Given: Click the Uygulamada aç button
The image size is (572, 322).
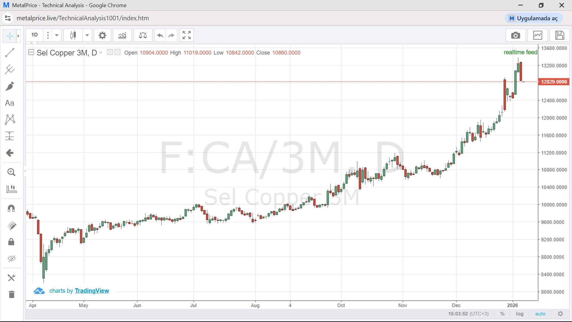Looking at the screenshot, I should click(x=533, y=18).
